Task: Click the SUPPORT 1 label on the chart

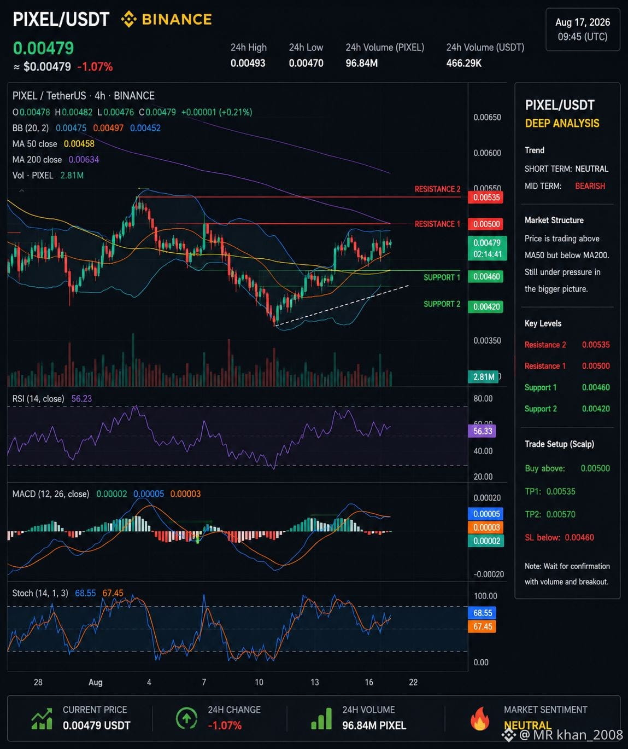Action: (x=442, y=277)
